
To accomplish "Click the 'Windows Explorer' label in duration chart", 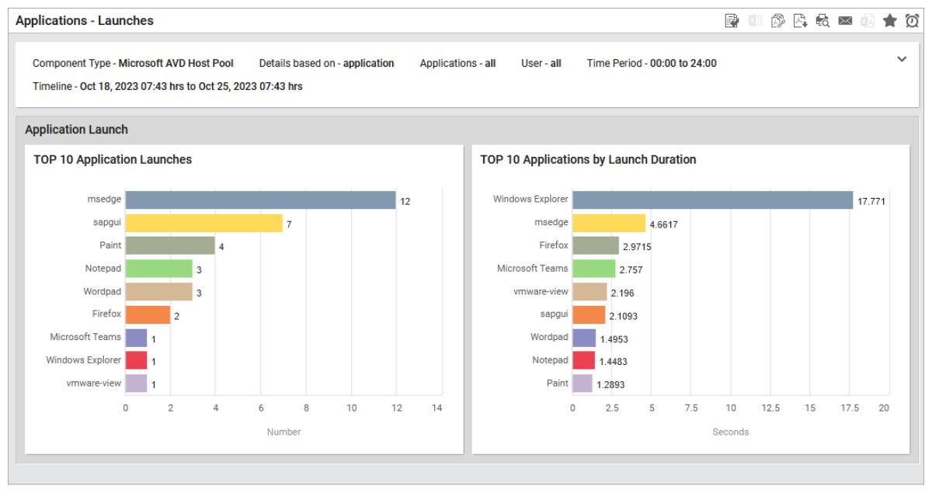I will 530,200.
